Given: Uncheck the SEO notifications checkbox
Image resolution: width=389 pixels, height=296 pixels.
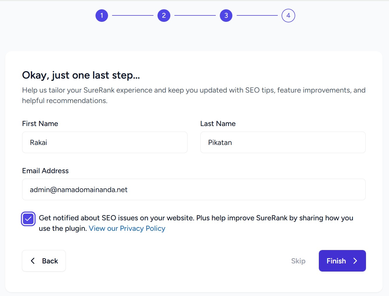Looking at the screenshot, I should point(28,219).
